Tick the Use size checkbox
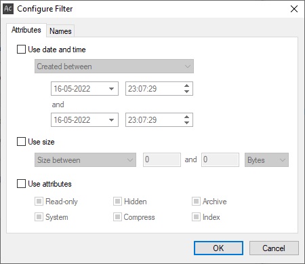The height and width of the screenshot is (264, 305). click(21, 142)
